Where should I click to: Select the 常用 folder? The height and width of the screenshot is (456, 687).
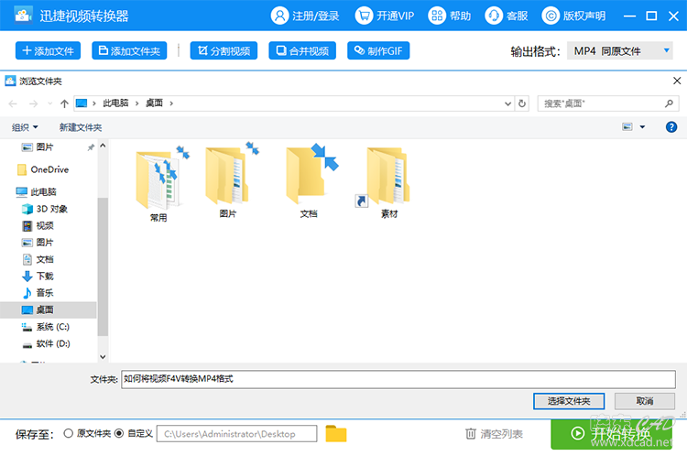(158, 184)
